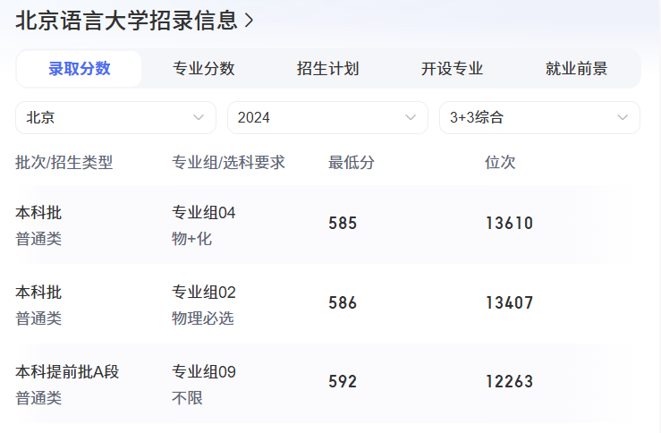View the 就业前景 tab
Screen dimensions: 661x433
tap(576, 69)
